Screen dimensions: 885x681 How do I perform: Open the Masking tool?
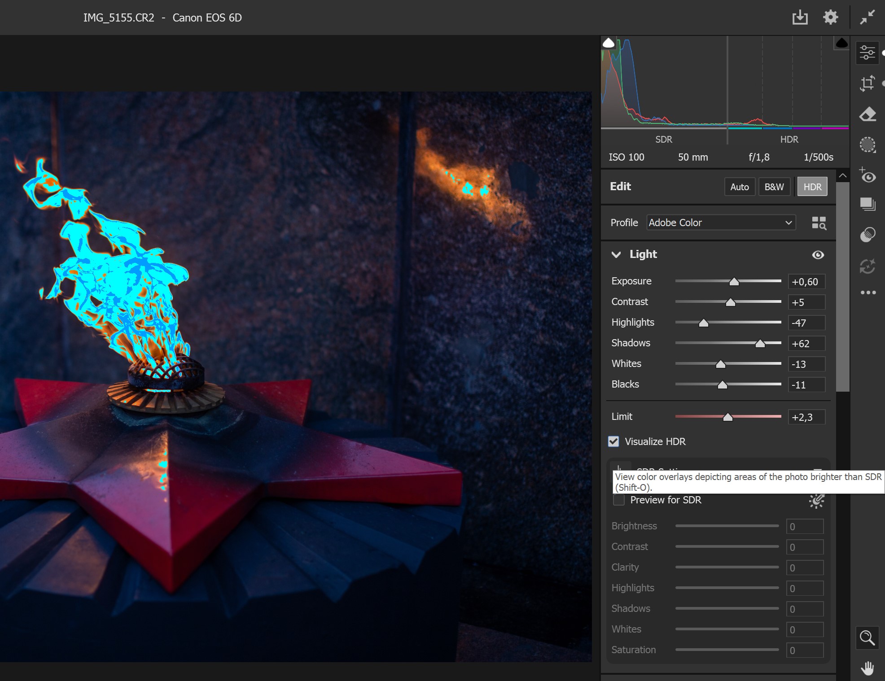click(x=867, y=144)
